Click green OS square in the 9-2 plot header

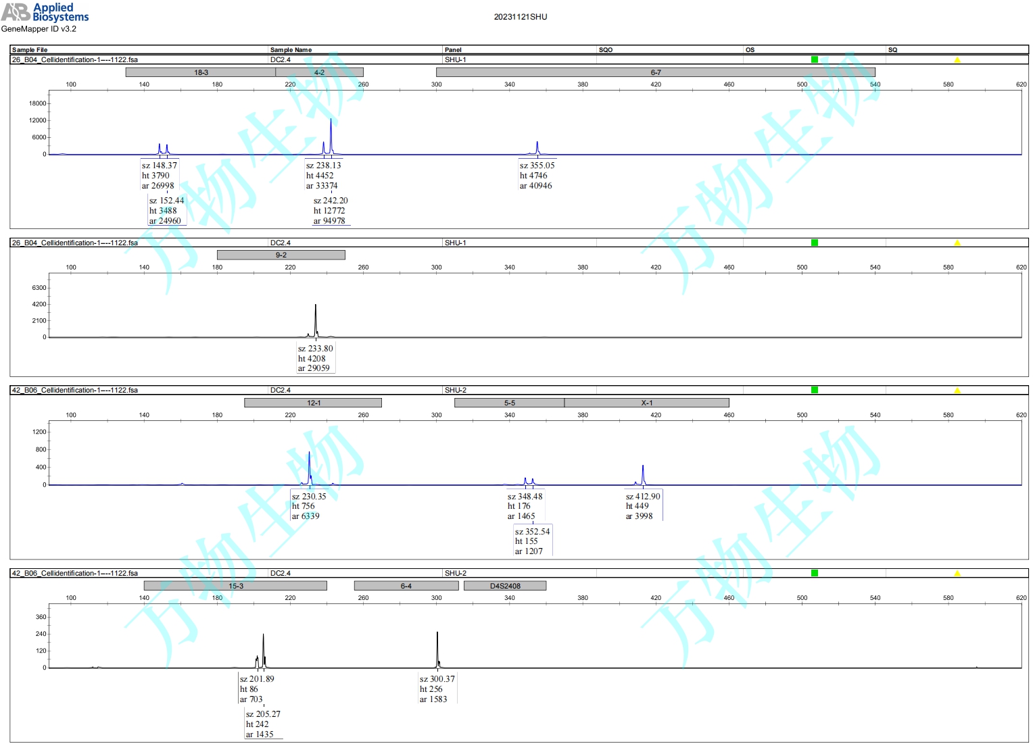point(815,243)
